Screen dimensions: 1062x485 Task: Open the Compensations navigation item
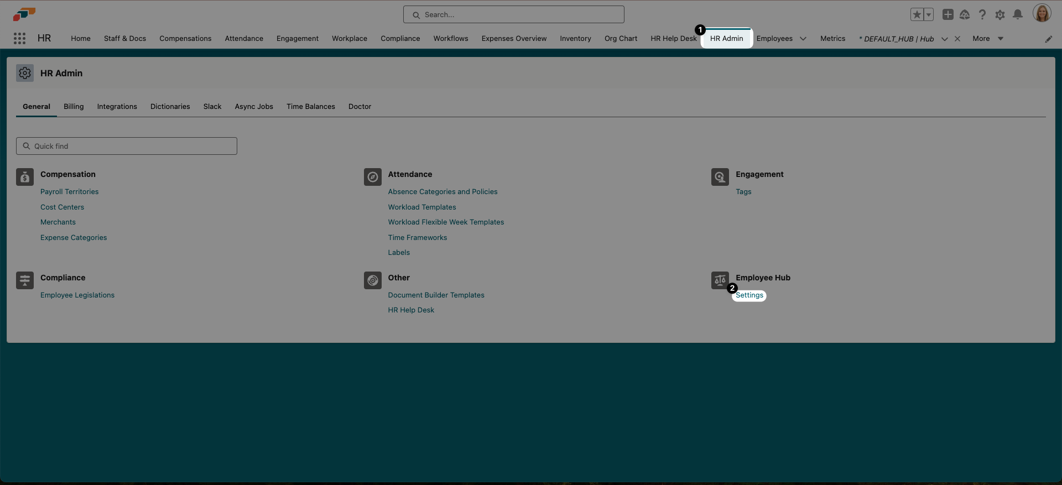click(185, 39)
